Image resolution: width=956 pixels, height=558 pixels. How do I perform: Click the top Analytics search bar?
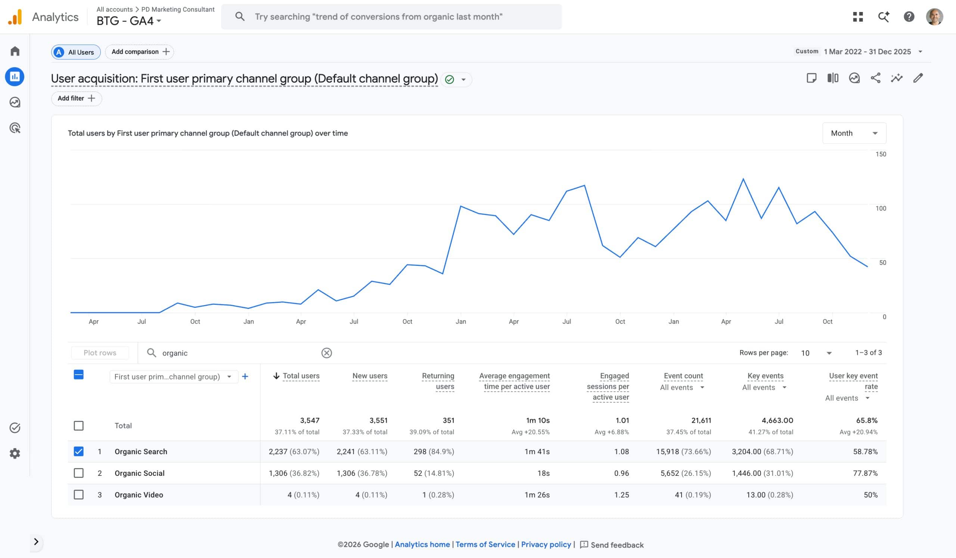tap(391, 17)
